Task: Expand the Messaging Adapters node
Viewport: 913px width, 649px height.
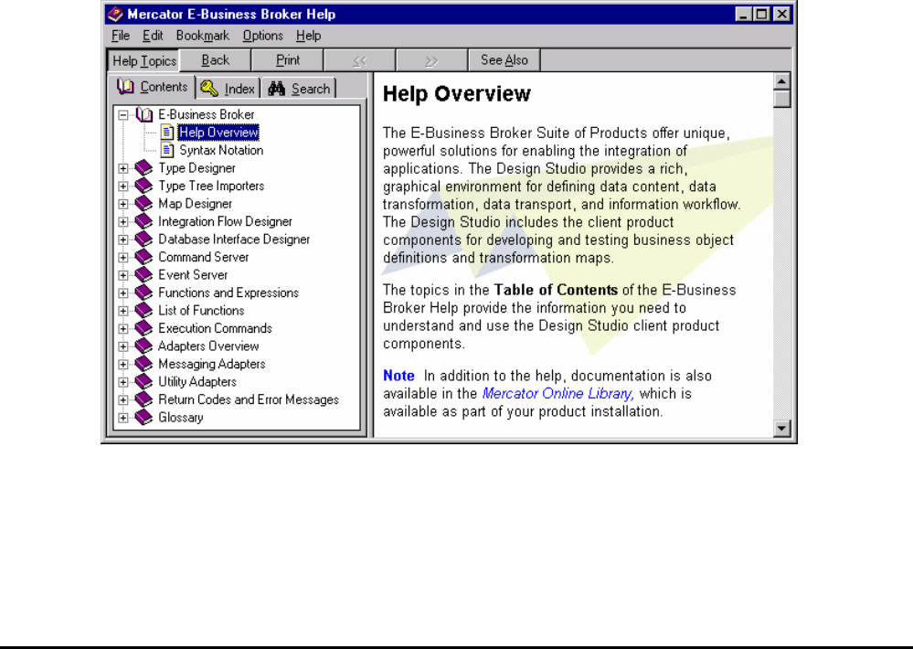Action: 122,364
